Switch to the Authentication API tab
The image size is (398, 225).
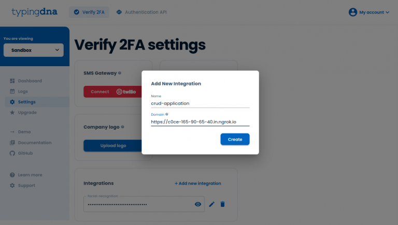(x=141, y=12)
